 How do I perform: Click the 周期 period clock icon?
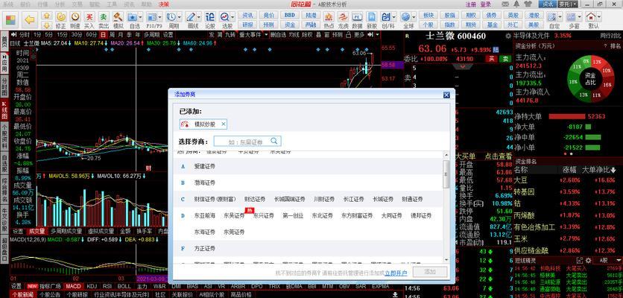coord(171,16)
